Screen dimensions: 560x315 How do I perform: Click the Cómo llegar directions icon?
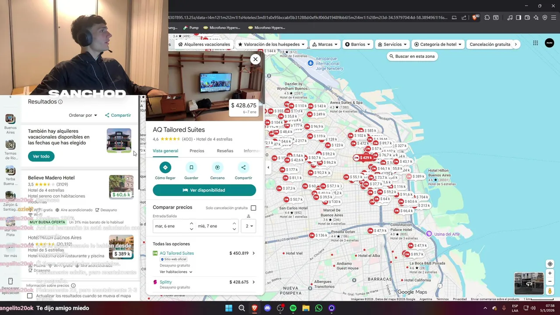click(165, 167)
